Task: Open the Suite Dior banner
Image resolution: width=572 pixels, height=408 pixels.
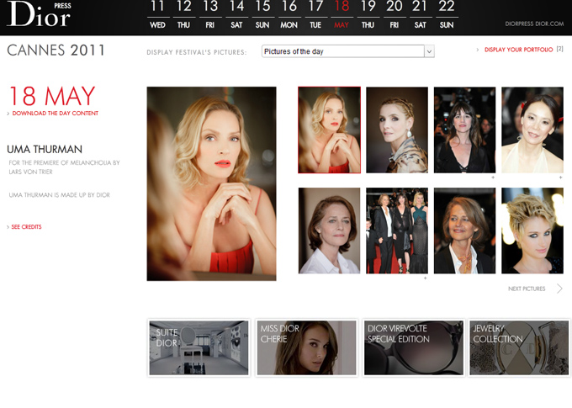Action: (199, 347)
